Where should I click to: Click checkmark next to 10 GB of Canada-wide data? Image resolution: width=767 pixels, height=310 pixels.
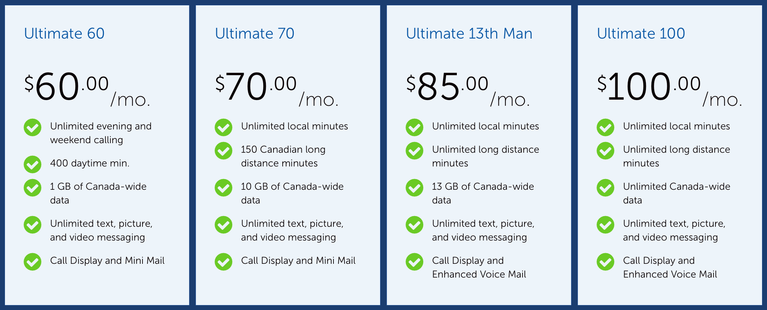(x=223, y=188)
